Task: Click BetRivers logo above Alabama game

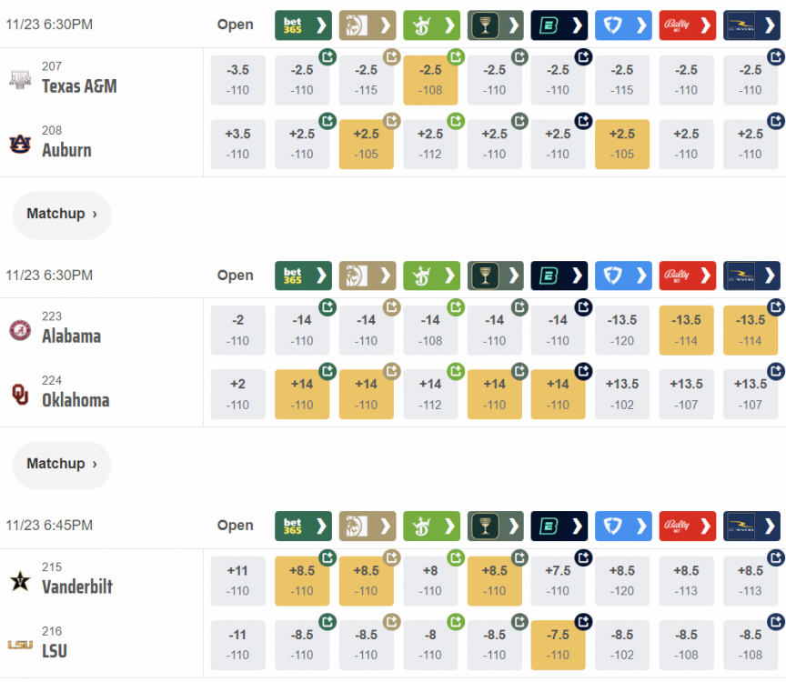Action: click(x=741, y=275)
